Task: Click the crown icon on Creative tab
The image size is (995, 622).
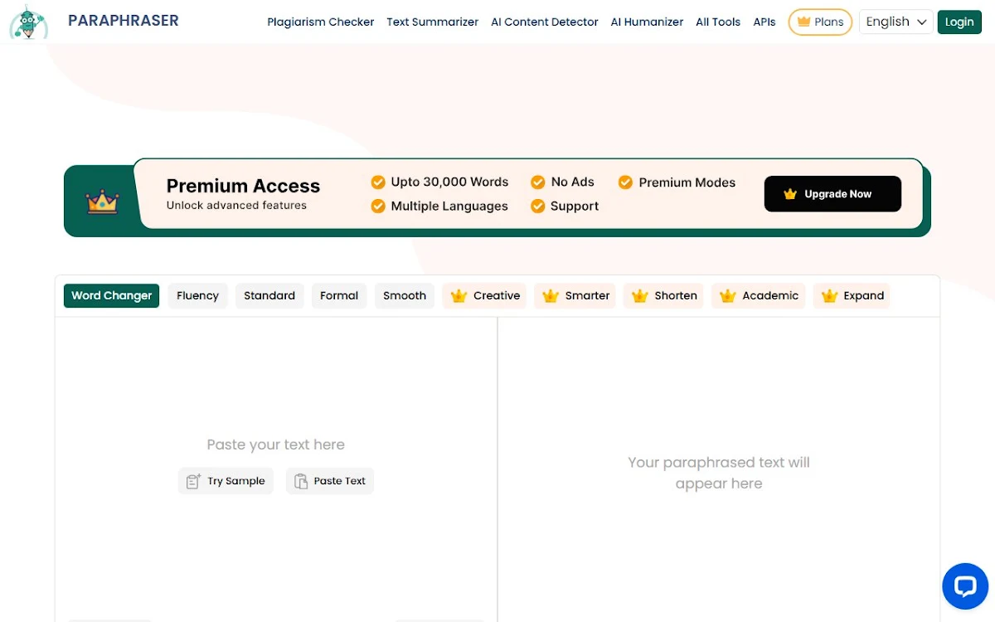Action: click(459, 295)
